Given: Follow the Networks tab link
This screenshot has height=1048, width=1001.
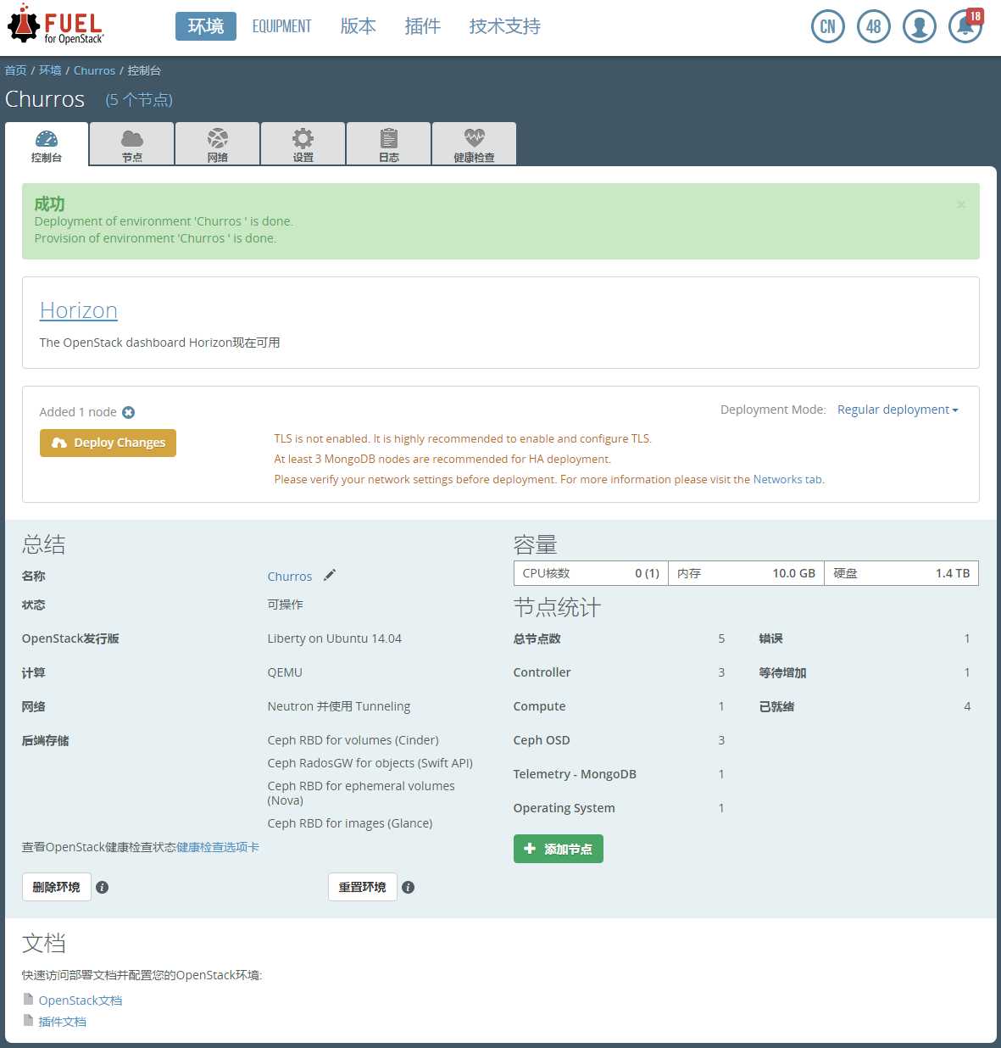Looking at the screenshot, I should pos(787,479).
